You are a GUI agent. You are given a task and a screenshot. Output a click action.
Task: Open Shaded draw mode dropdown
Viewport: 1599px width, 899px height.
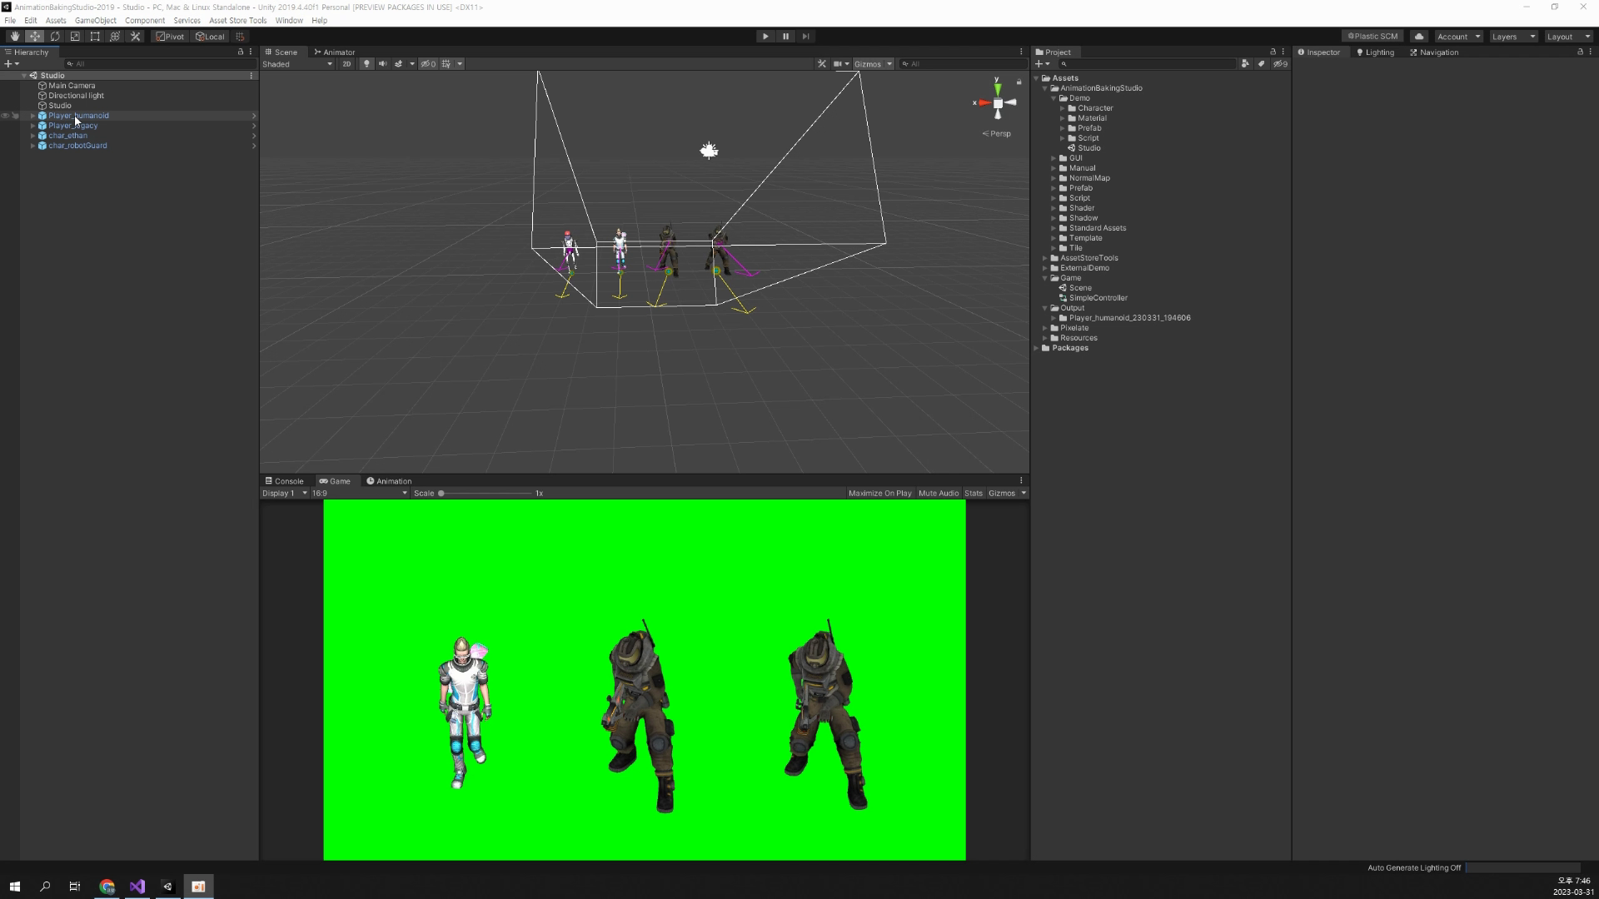pyautogui.click(x=297, y=64)
